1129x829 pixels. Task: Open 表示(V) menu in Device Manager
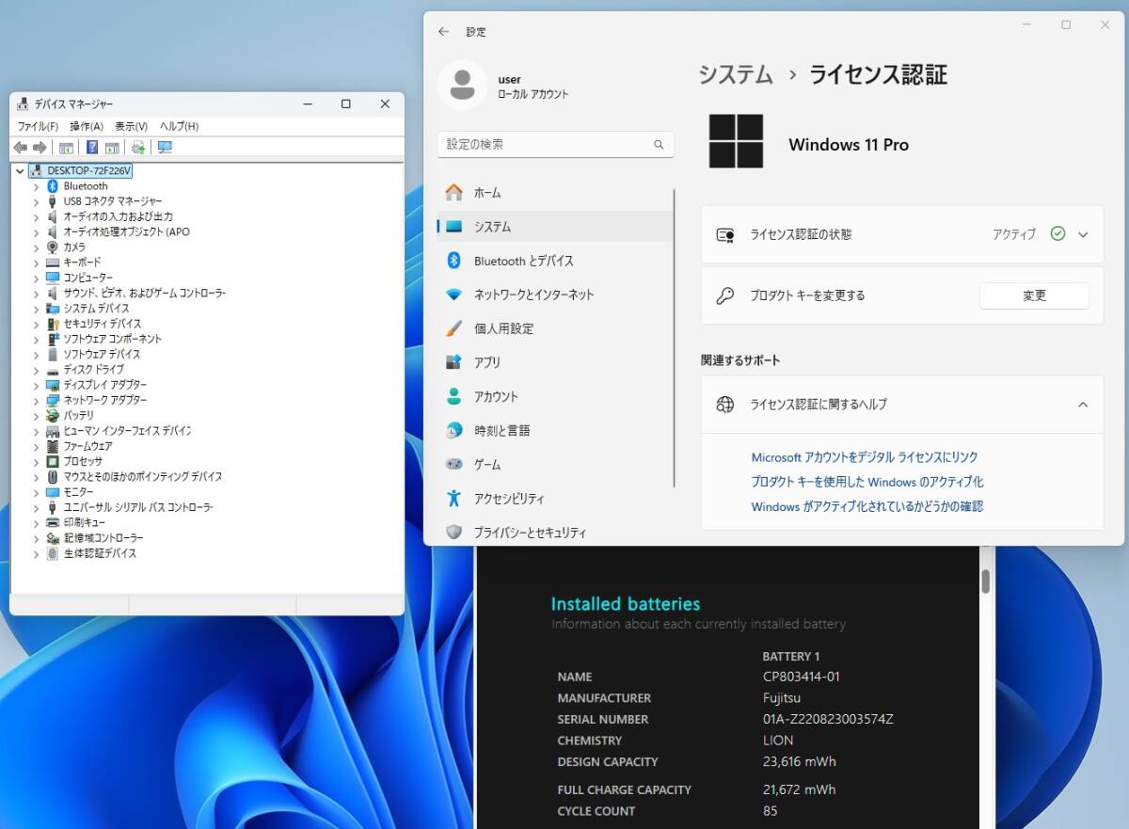pyautogui.click(x=131, y=126)
